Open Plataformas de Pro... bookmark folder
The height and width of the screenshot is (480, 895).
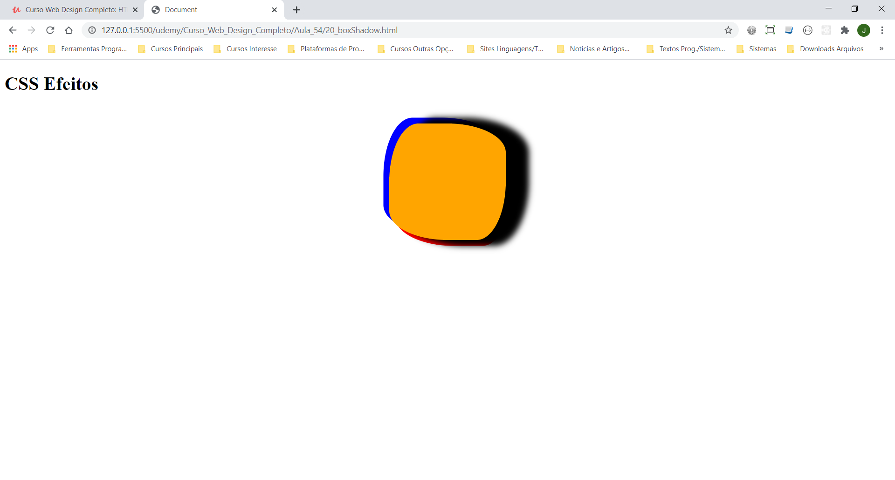coord(326,49)
